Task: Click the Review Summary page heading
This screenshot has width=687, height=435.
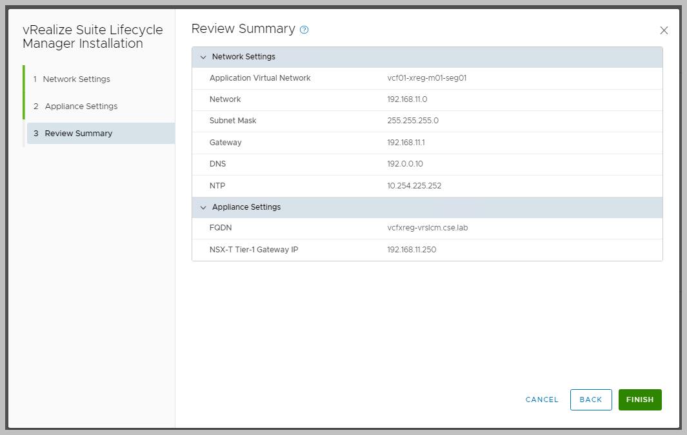Action: [x=243, y=29]
